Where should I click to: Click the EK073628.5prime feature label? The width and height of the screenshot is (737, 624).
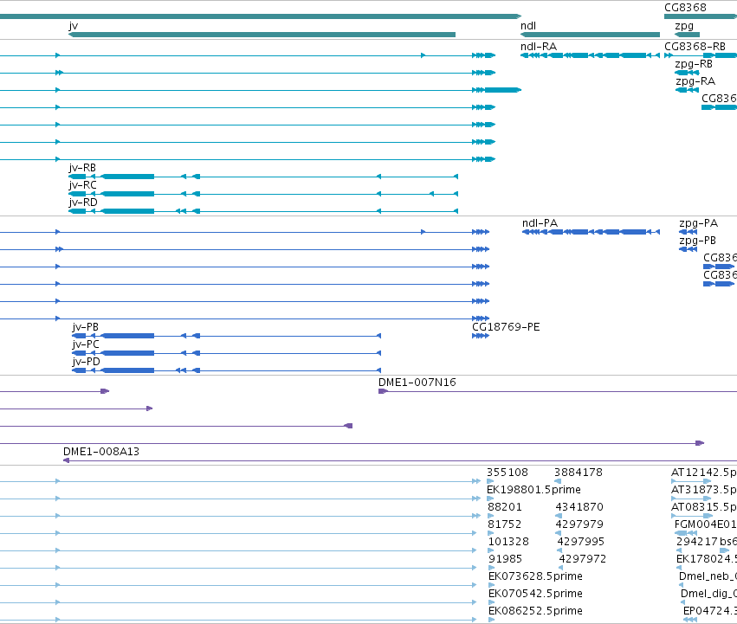[535, 576]
